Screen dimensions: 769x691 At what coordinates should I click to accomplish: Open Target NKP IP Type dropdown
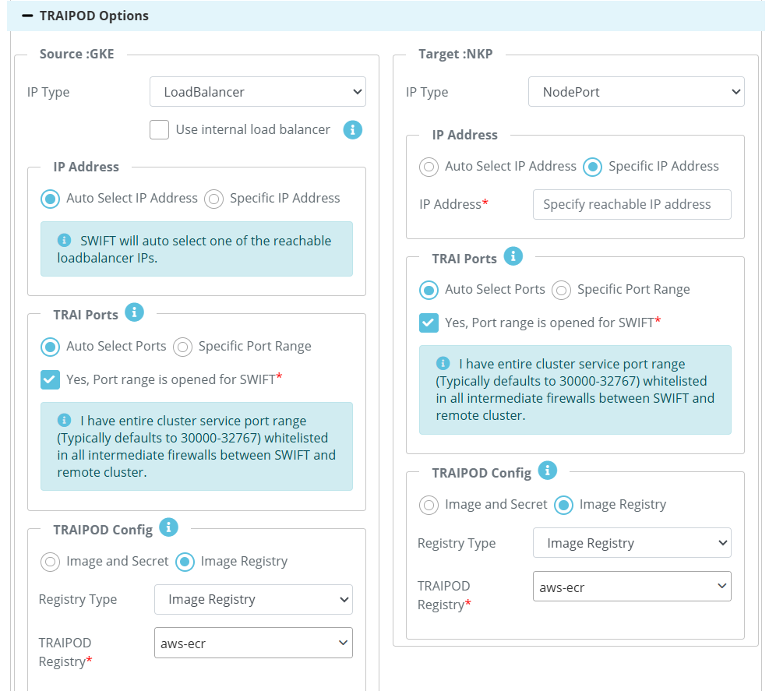[636, 92]
